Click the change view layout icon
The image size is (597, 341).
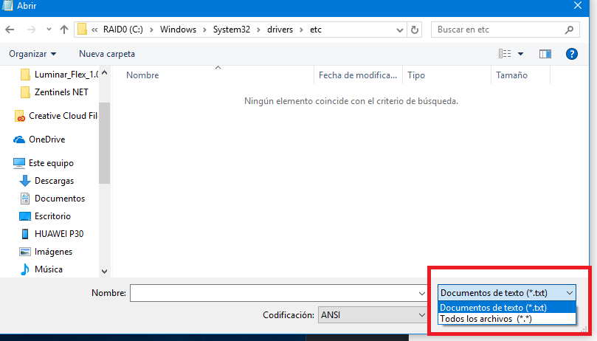click(x=505, y=54)
